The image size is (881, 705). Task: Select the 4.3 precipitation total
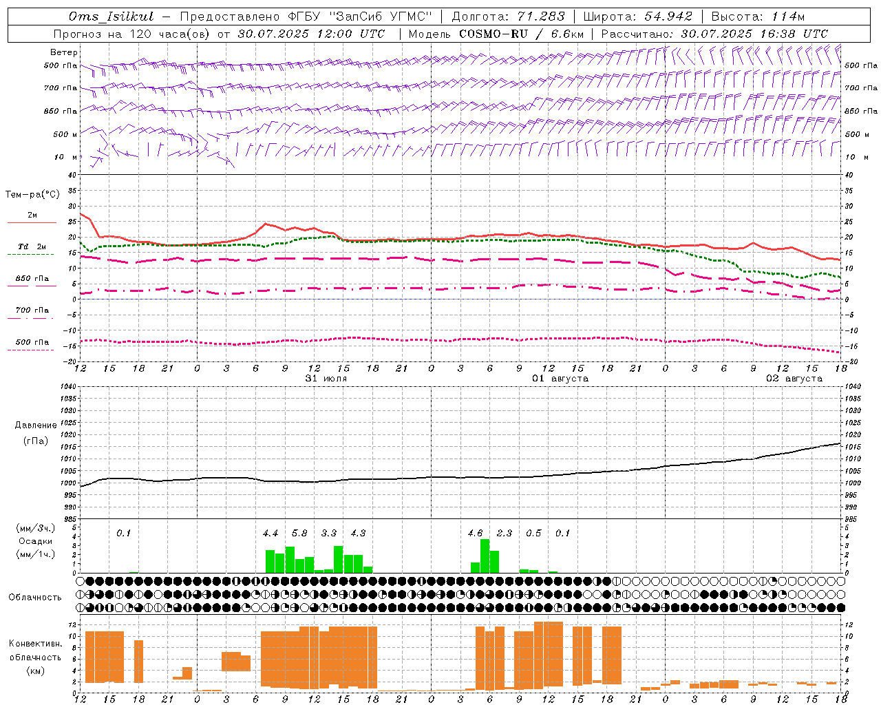tap(358, 533)
